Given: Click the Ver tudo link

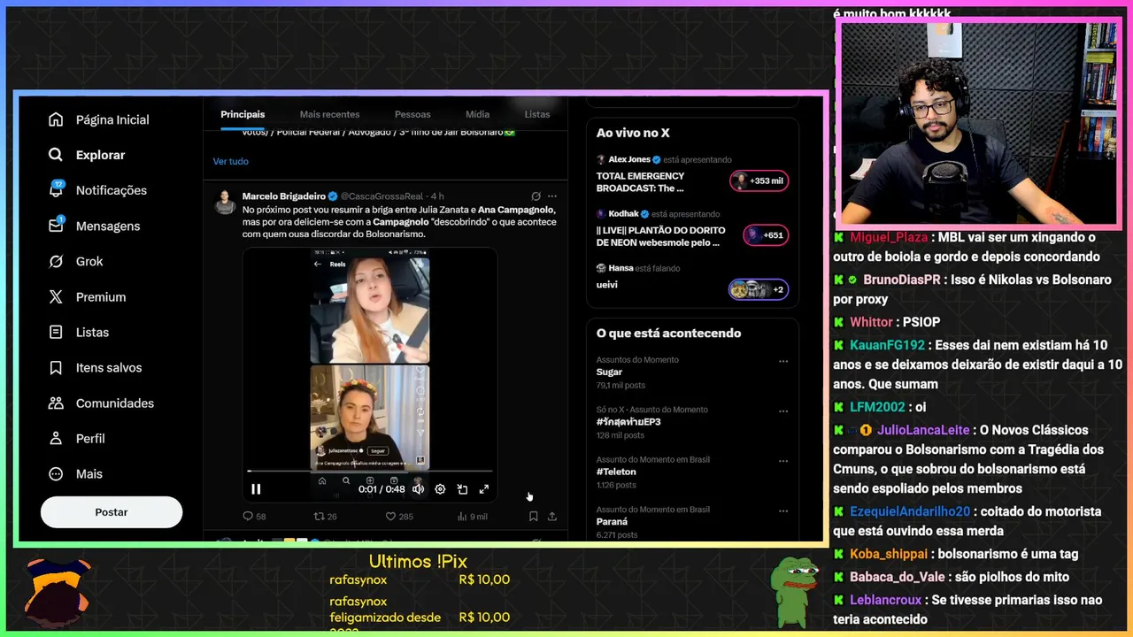Looking at the screenshot, I should (230, 161).
